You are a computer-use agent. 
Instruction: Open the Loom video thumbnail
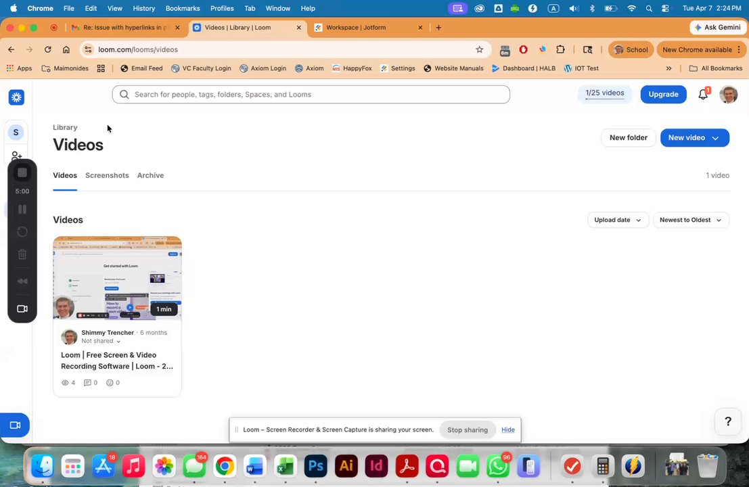point(117,278)
